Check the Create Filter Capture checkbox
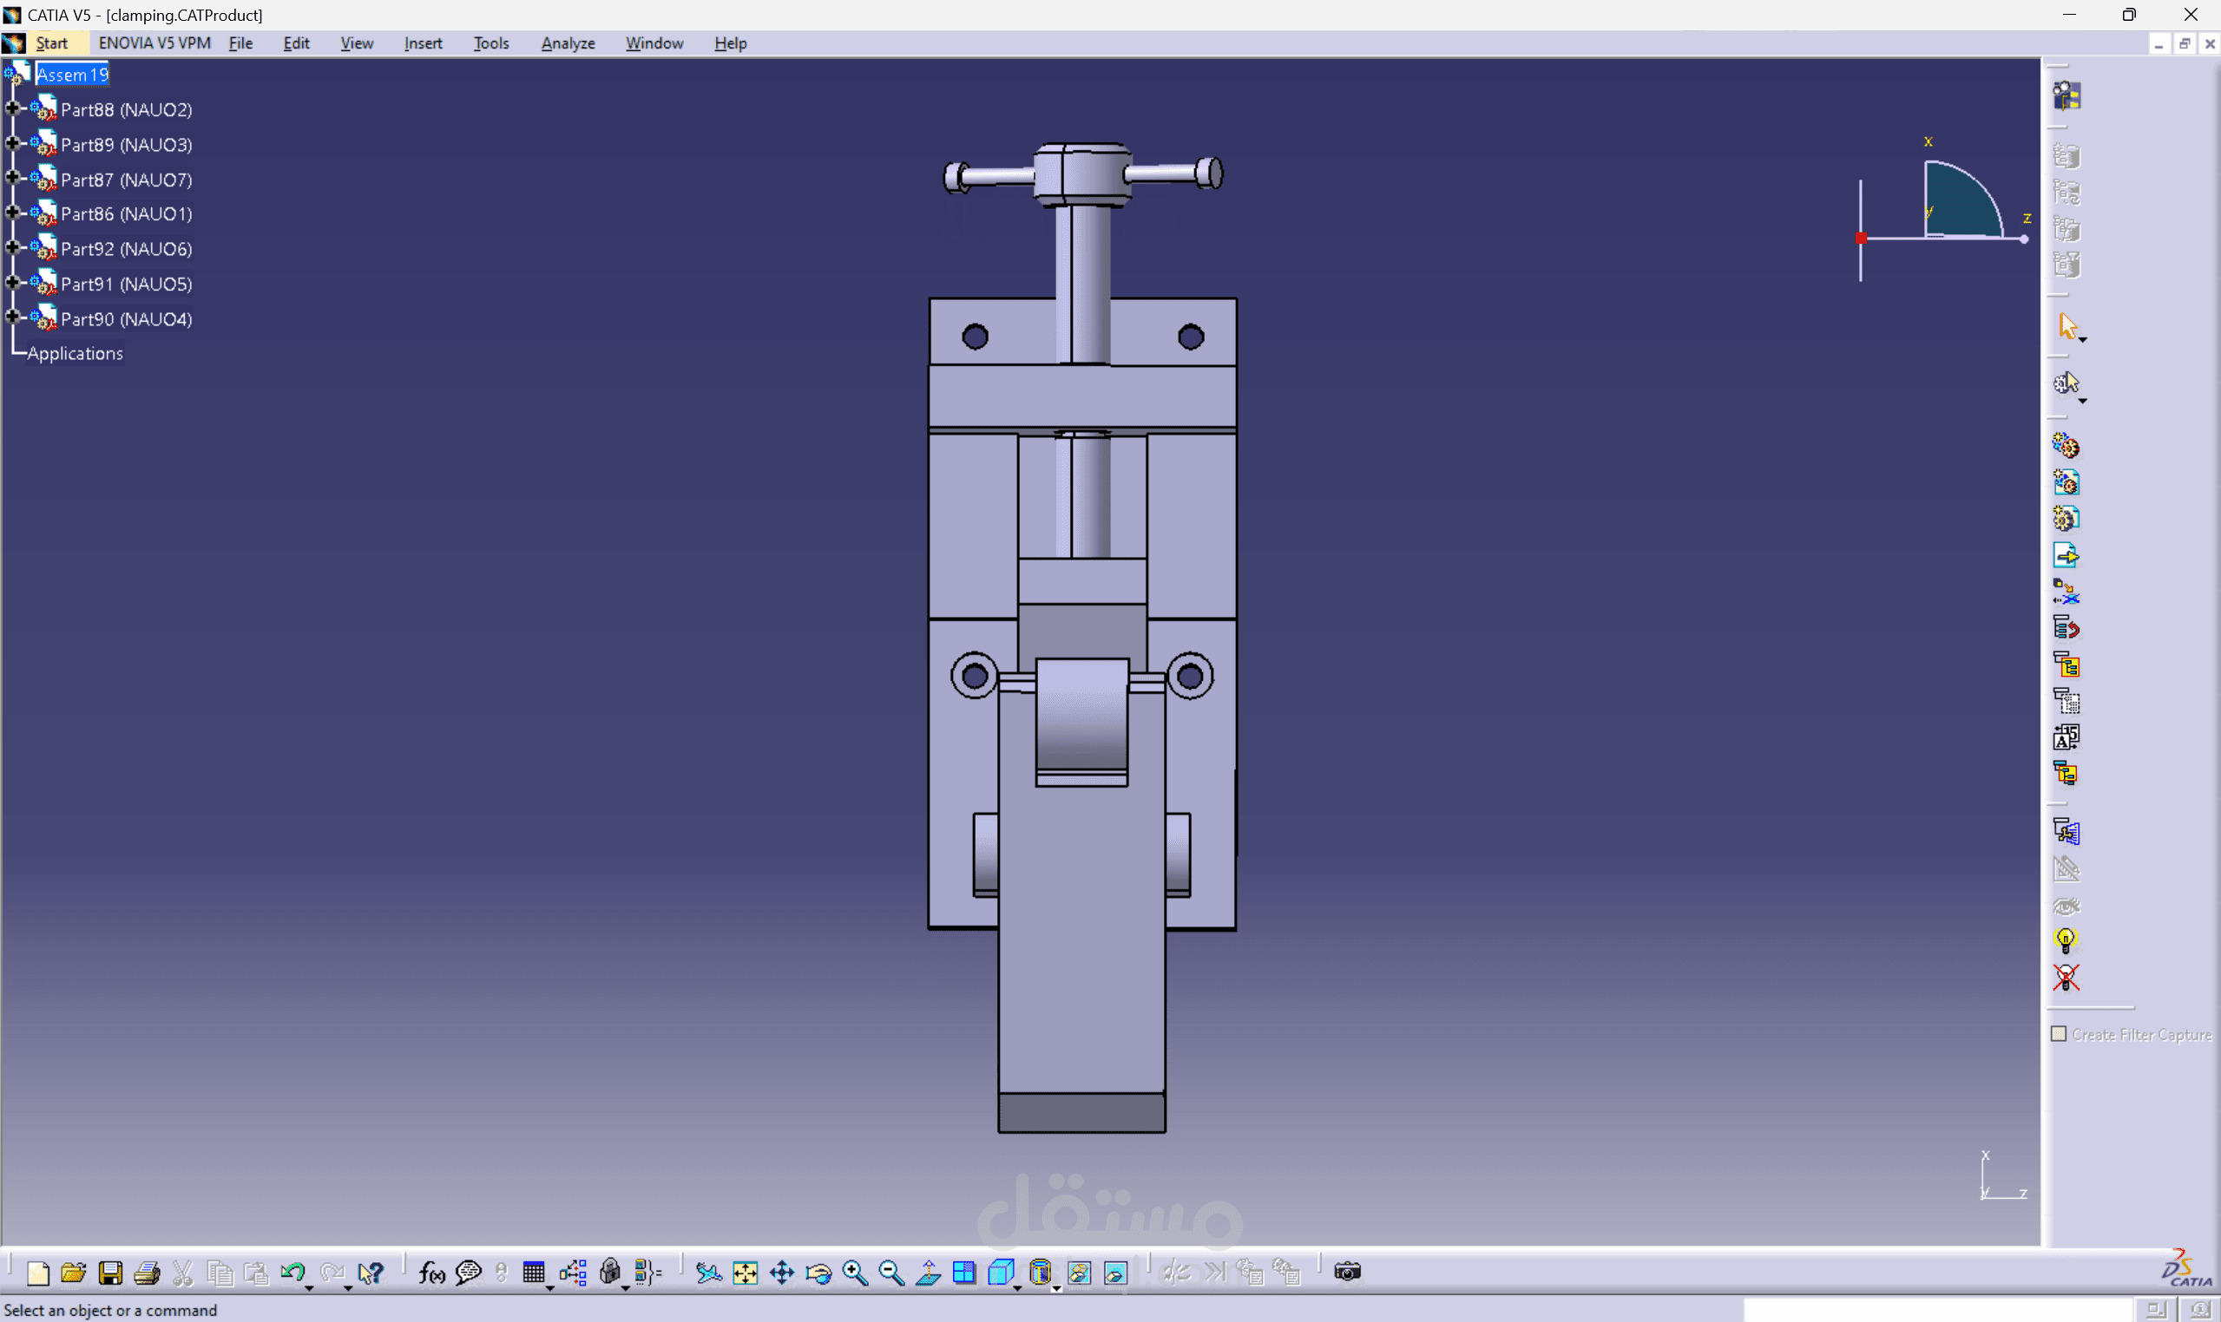 pyautogui.click(x=2059, y=1033)
